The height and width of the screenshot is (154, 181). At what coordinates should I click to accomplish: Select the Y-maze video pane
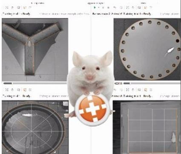click(35, 50)
